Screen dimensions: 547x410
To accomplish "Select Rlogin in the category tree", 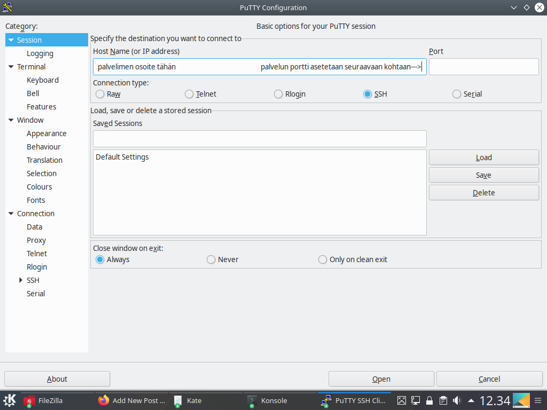I will pyautogui.click(x=37, y=267).
